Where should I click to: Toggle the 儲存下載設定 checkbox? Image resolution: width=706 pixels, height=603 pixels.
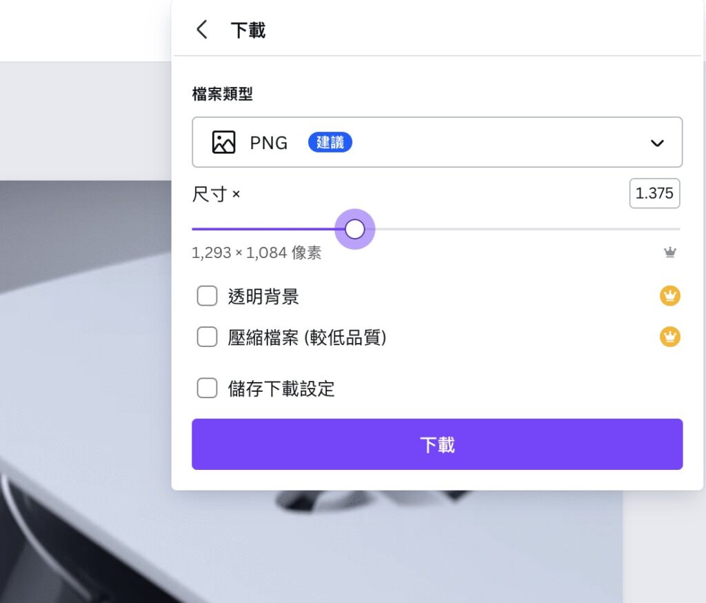pyautogui.click(x=207, y=388)
